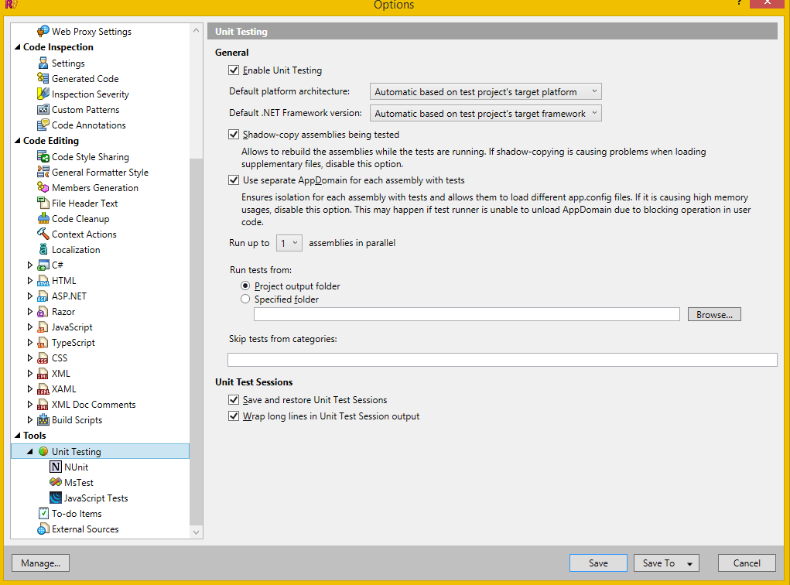Click the Inspection Severity icon
This screenshot has width=790, height=585.
[x=43, y=94]
